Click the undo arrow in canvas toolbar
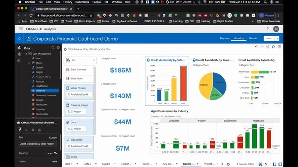 256,47
